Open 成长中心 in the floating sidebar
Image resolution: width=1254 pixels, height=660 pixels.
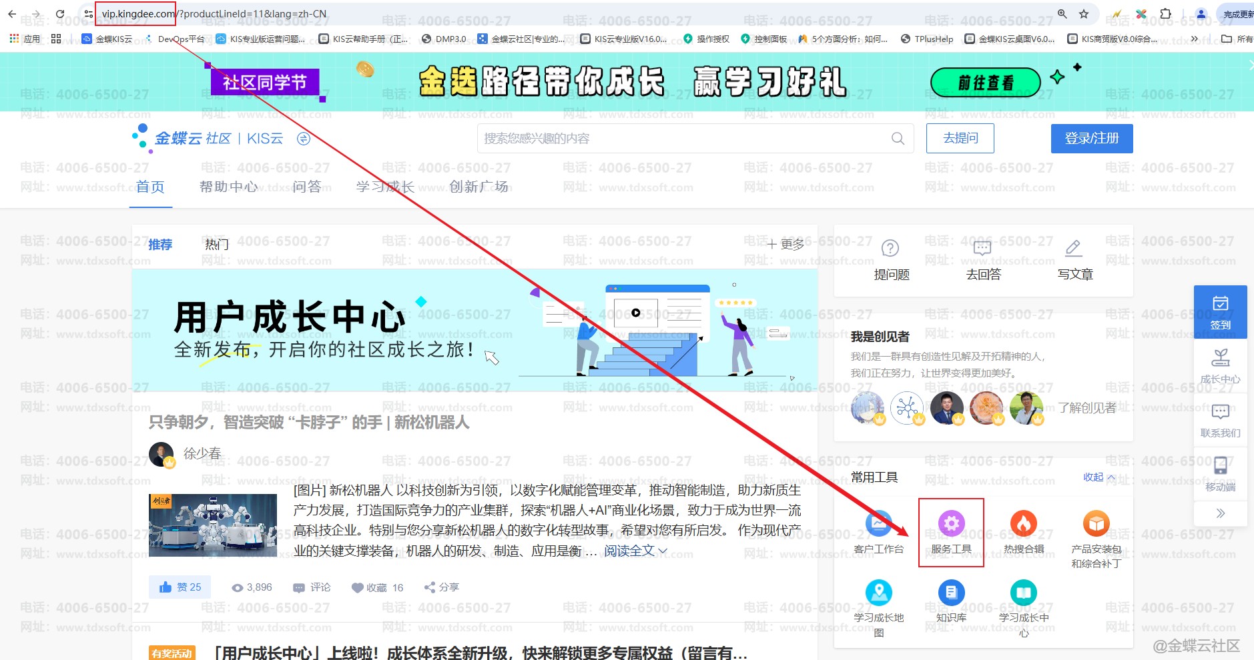[x=1221, y=366]
